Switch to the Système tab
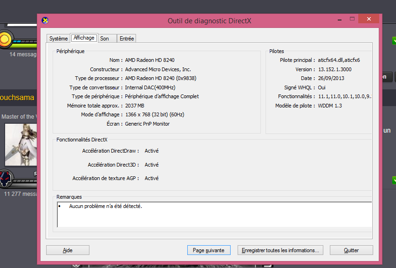Screen dimensions: 396x268 click(x=59, y=38)
